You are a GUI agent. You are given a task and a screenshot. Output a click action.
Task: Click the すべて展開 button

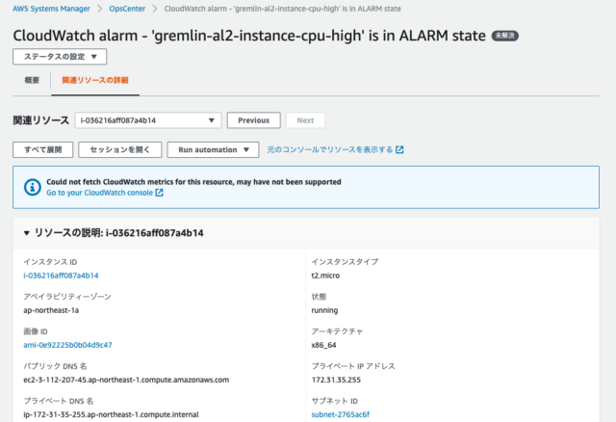(x=42, y=150)
